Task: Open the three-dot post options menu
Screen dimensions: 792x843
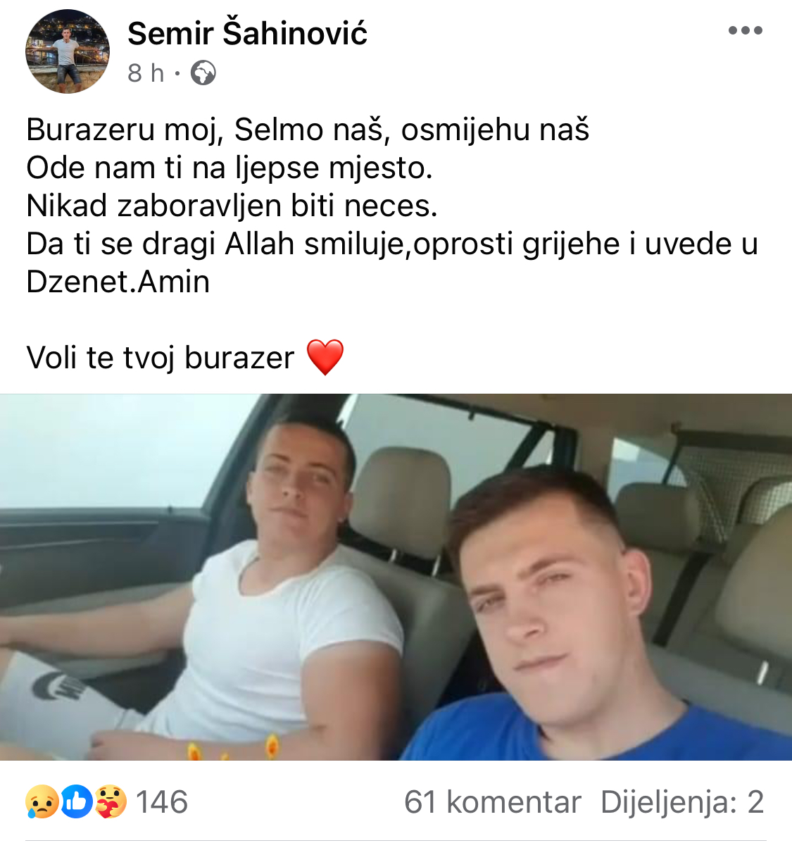Action: (746, 30)
